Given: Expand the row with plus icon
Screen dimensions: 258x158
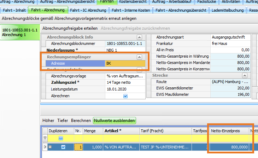Looking at the screenshot, I should (x=51, y=147).
